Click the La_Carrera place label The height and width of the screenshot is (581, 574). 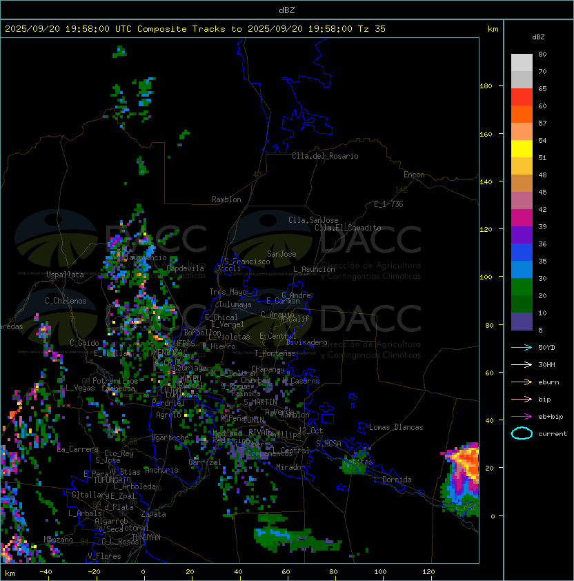[x=78, y=449]
